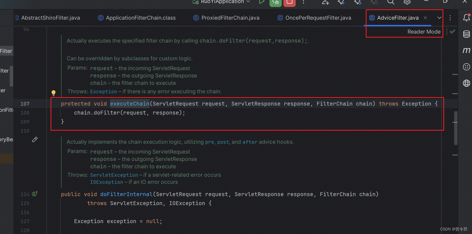Click the 'pre' advice hook reference
The image size is (472, 234).
pyautogui.click(x=210, y=142)
